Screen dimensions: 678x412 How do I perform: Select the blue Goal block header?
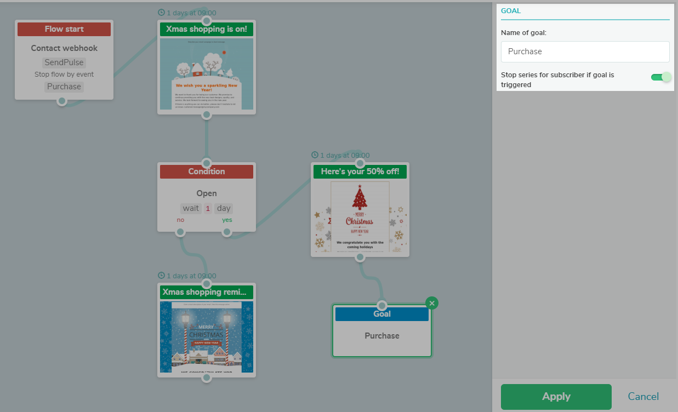(382, 314)
